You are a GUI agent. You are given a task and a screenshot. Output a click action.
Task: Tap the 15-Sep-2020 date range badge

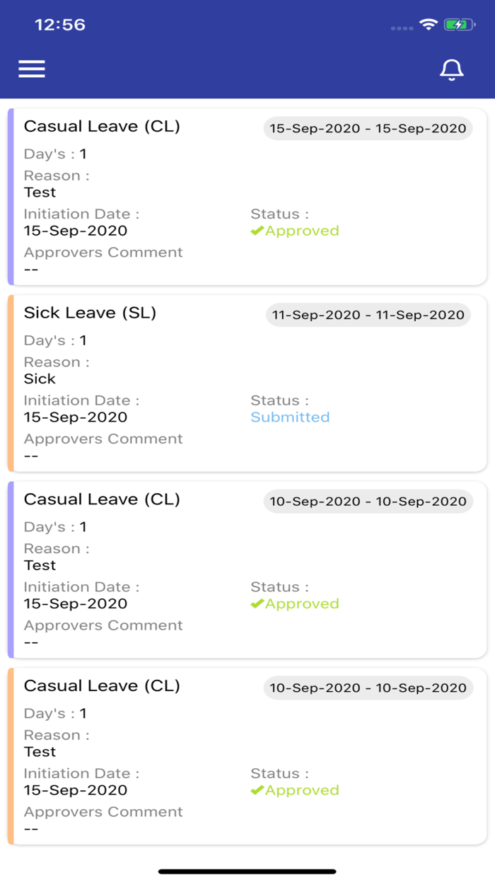[368, 129]
